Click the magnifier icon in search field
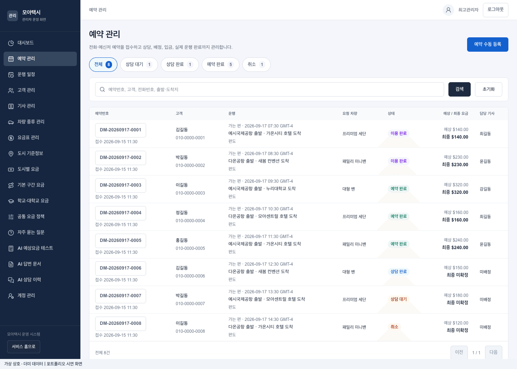 (102, 89)
